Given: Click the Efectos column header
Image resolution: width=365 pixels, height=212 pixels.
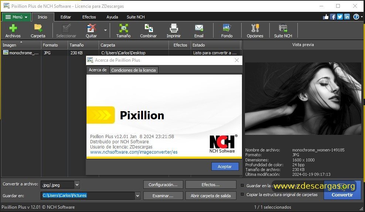Looking at the screenshot, I should pyautogui.click(x=180, y=45).
